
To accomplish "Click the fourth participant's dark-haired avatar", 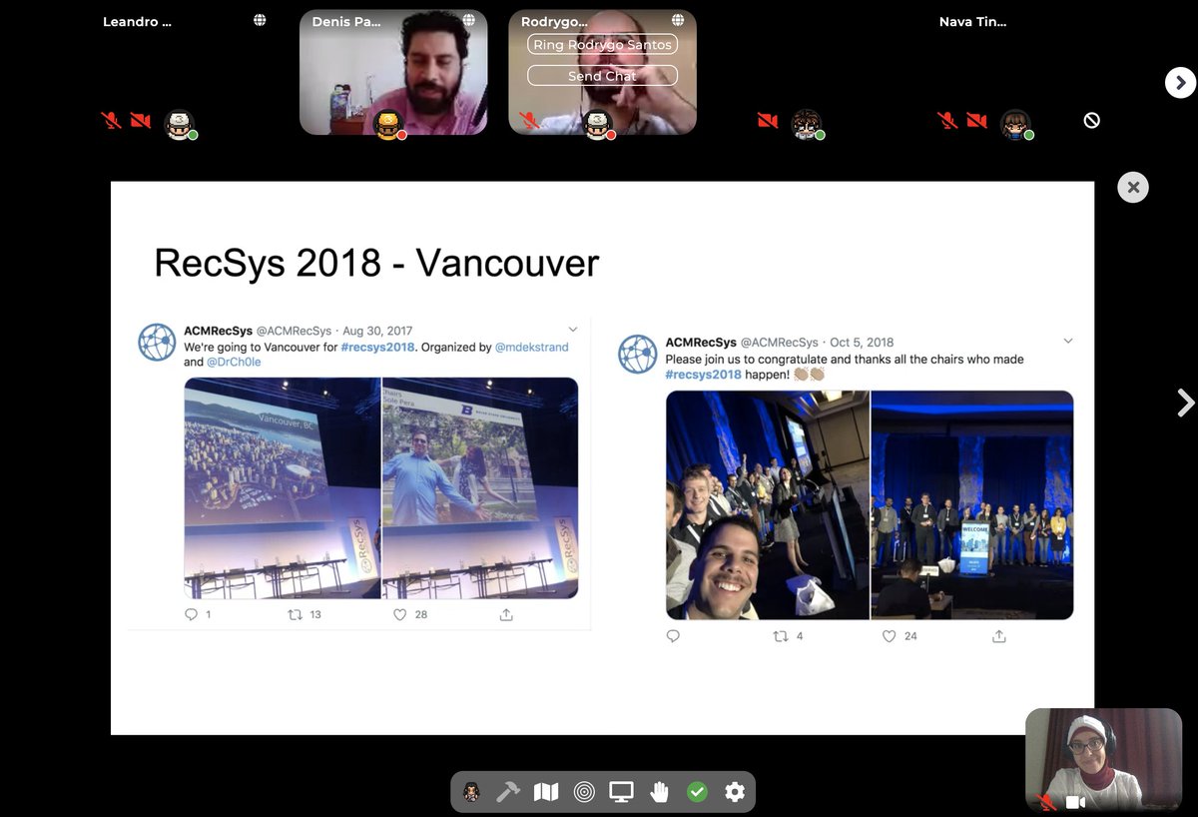I will (806, 124).
